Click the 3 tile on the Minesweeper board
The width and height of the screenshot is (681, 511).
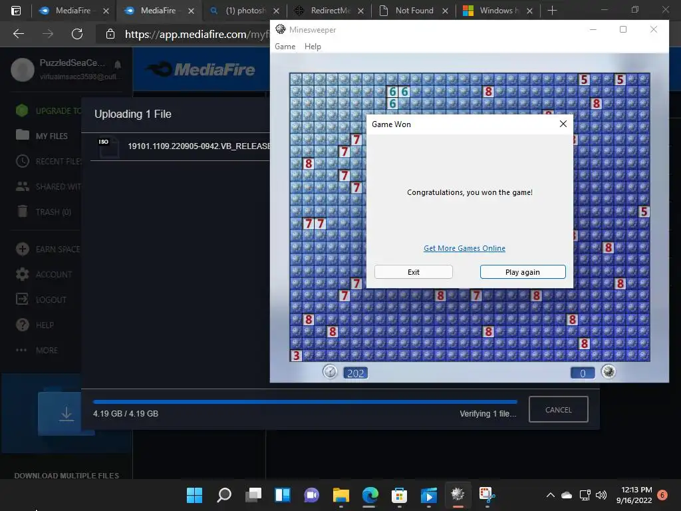pos(296,355)
